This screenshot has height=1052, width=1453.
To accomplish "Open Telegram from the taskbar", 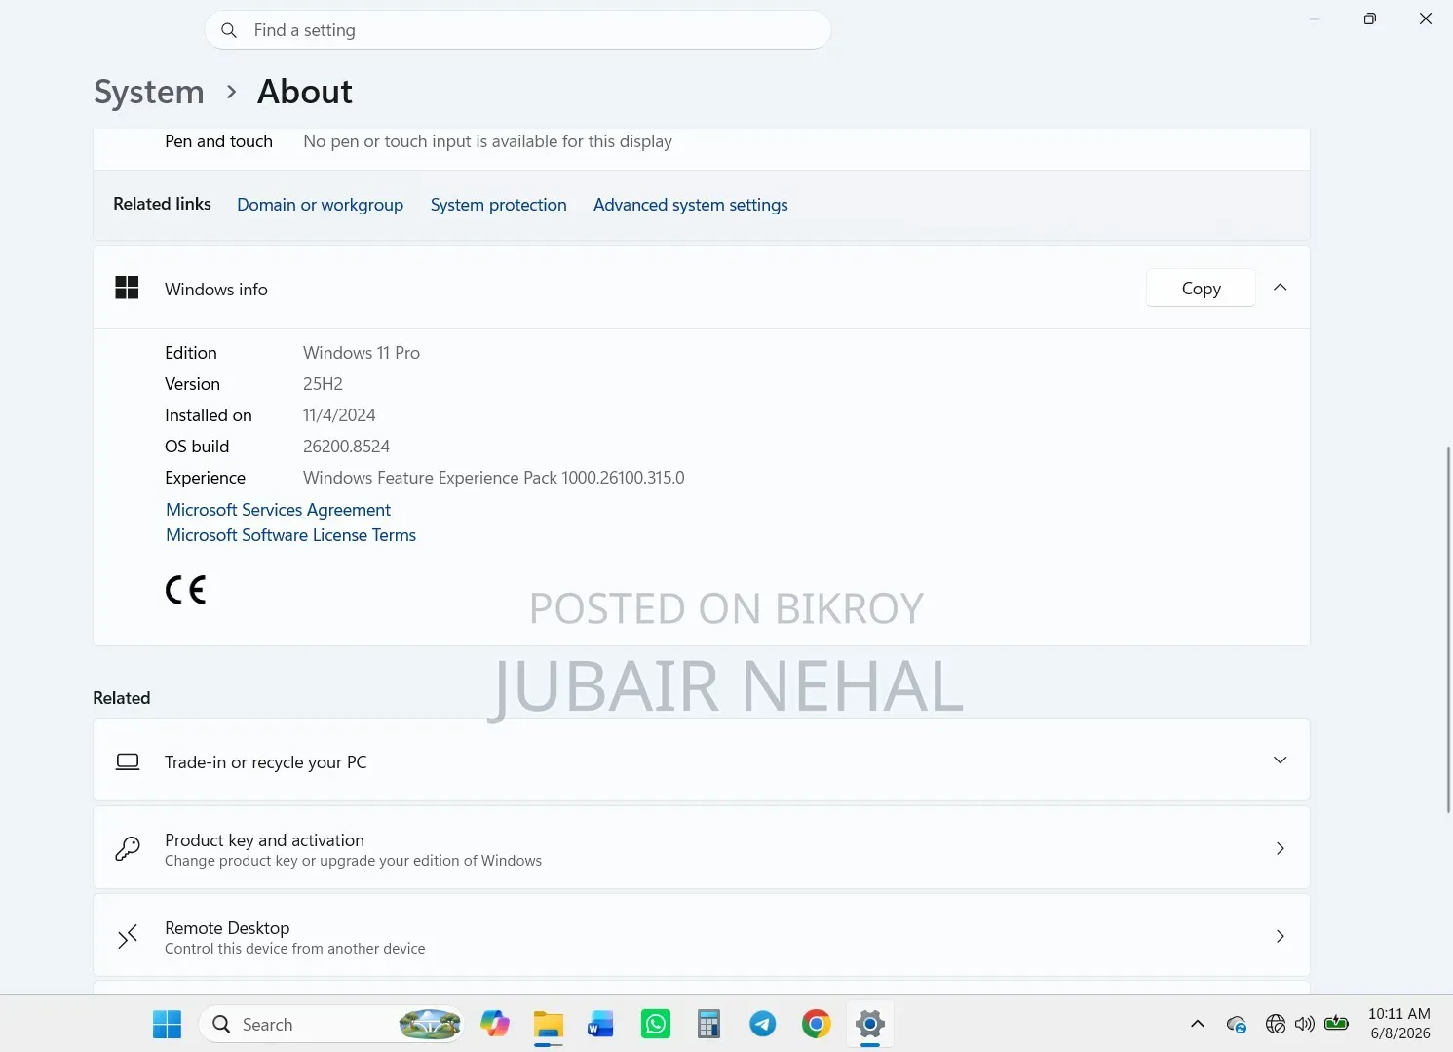I will point(762,1024).
